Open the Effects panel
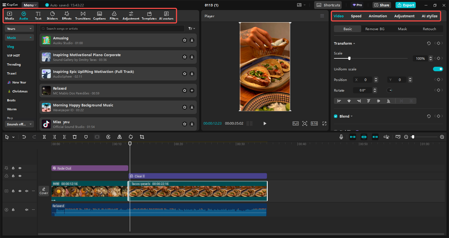The image size is (449, 238). pyautogui.click(x=67, y=15)
